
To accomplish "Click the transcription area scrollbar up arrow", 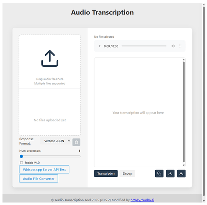I will coord(184,59).
